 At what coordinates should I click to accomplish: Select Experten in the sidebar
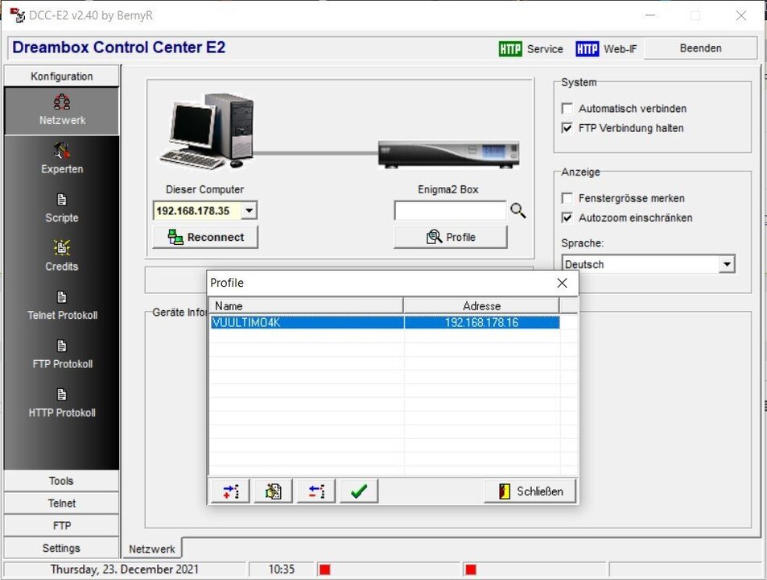[61, 159]
